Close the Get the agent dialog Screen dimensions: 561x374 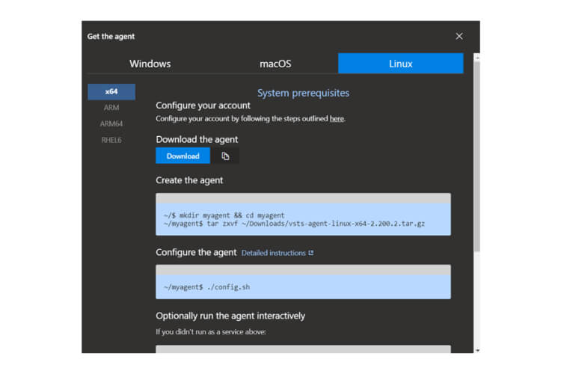click(459, 36)
